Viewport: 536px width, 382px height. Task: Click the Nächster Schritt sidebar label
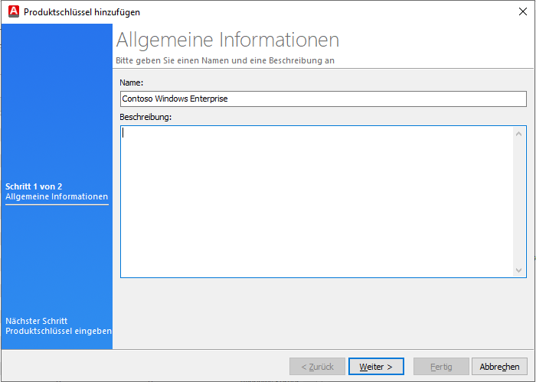coord(37,321)
